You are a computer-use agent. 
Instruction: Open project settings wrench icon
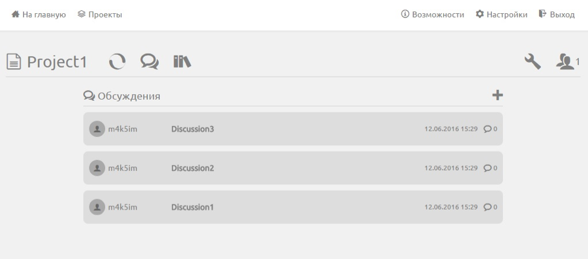pos(532,62)
